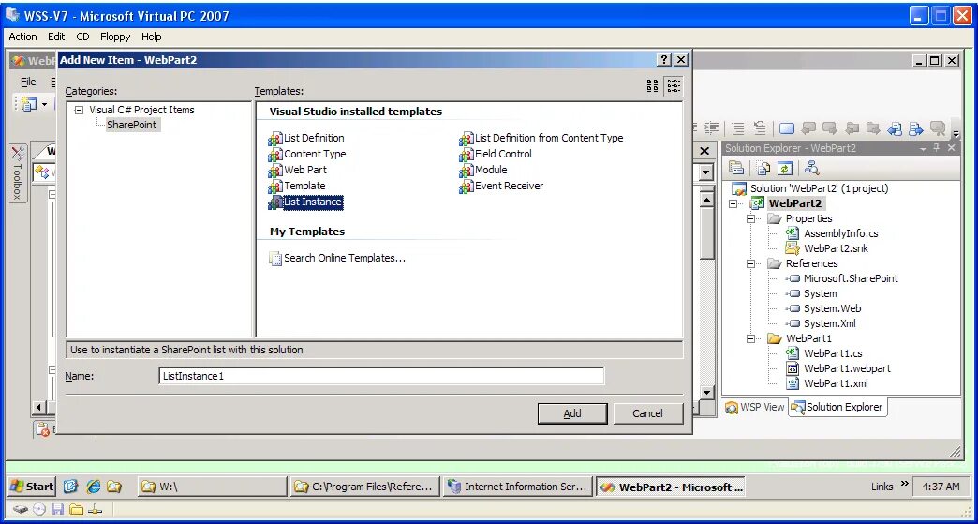Open Visual Studio File menu
978x524 pixels.
pos(28,82)
